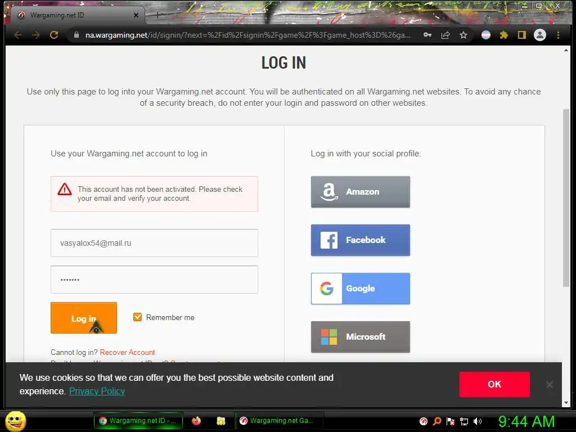This screenshot has height=432, width=576.
Task: Click the browser Forward arrow
Action: tap(35, 35)
